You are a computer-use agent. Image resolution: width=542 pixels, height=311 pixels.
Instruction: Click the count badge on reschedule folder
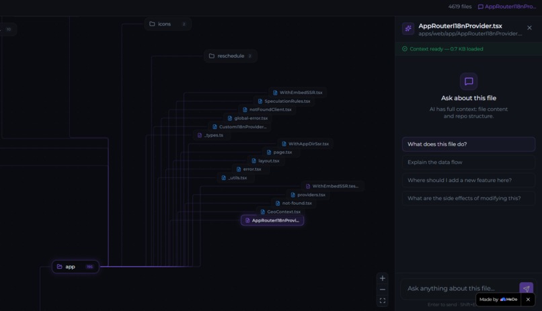(x=249, y=56)
